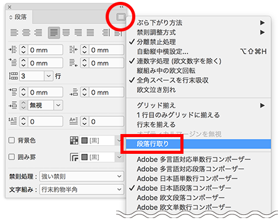The image size is (278, 223).
Task: Adjust space before paragraph stepper
Action: click(23, 92)
